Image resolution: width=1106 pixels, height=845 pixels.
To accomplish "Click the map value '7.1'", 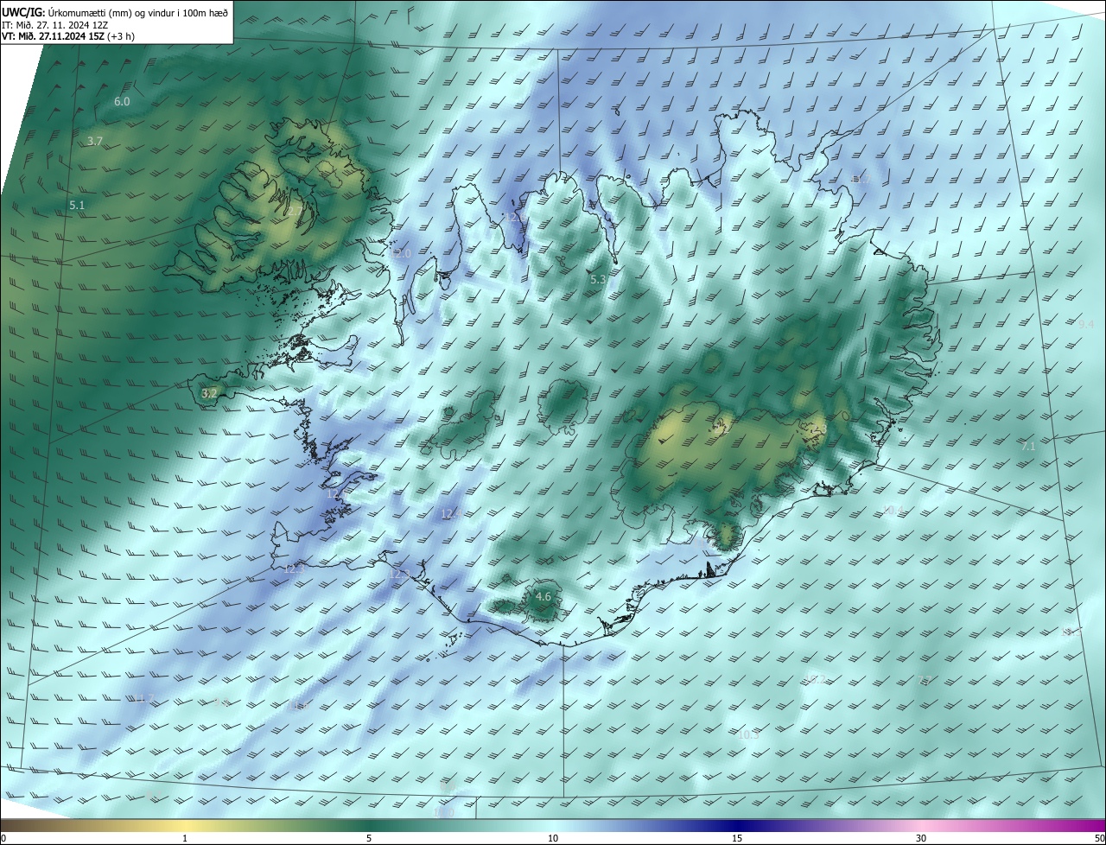I will pos(1028,447).
